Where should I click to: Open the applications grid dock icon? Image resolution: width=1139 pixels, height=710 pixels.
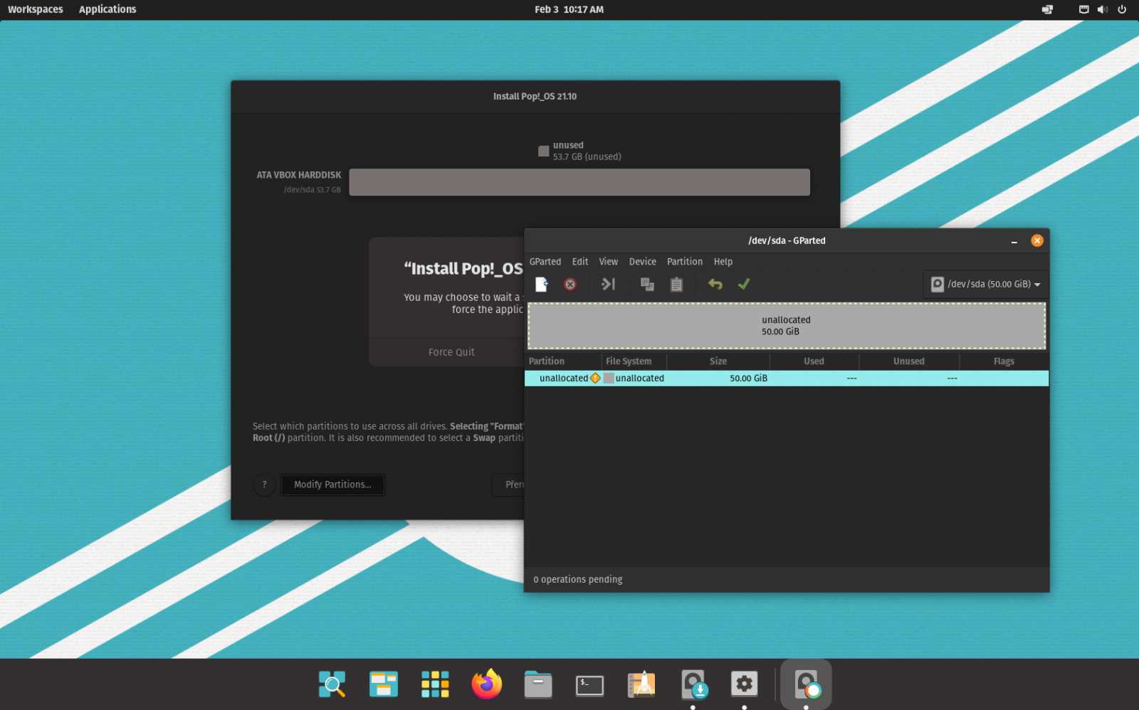tap(435, 684)
